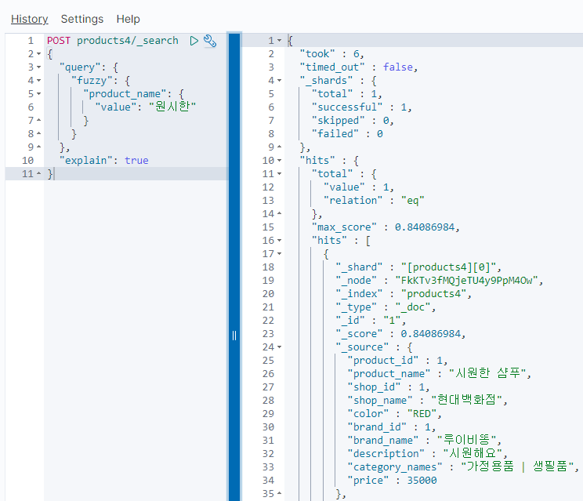This screenshot has height=501, width=583.
Task: Open the History tab
Action: point(29,19)
